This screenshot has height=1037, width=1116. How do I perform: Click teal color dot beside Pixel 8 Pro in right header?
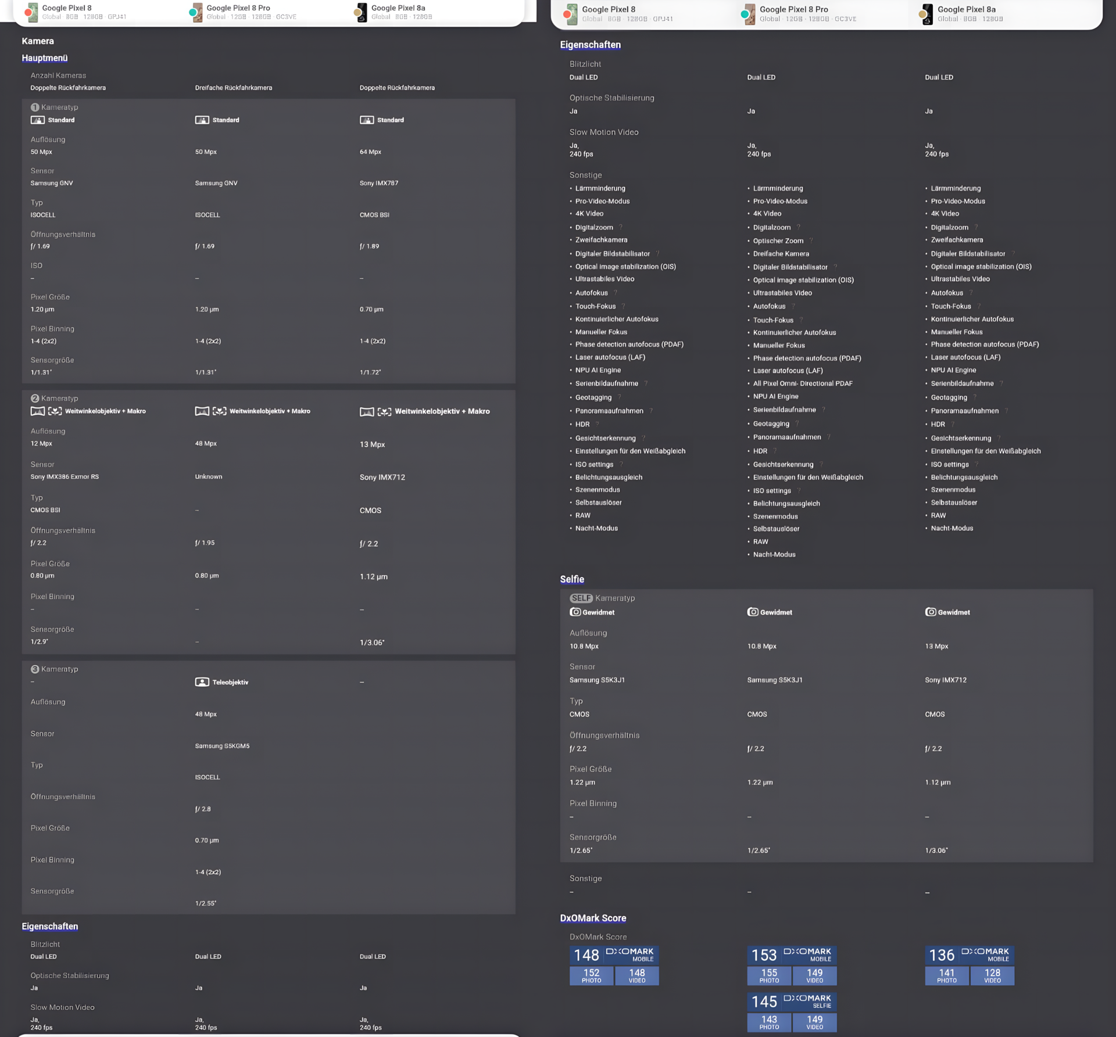coord(745,14)
